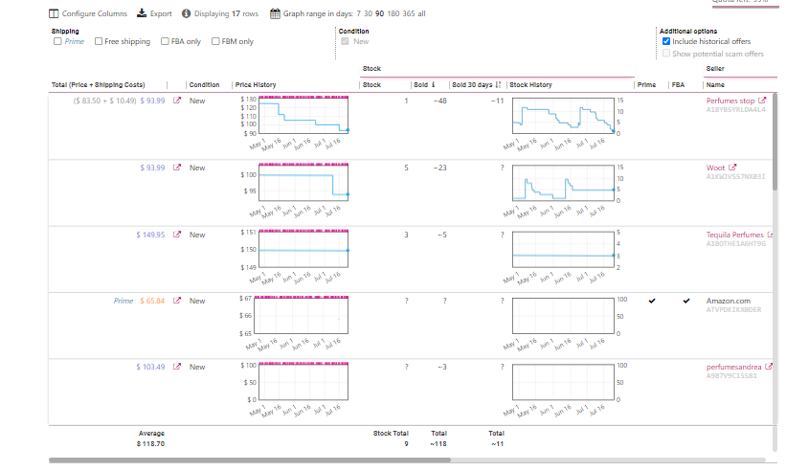Click the horizontal scrollbar thumb
Viewport: 786px width, 471px height.
pyautogui.click(x=250, y=460)
